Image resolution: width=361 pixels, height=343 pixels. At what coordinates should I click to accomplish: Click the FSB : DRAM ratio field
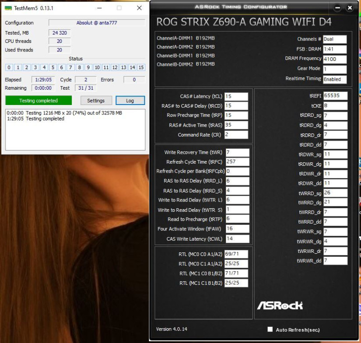click(x=335, y=49)
